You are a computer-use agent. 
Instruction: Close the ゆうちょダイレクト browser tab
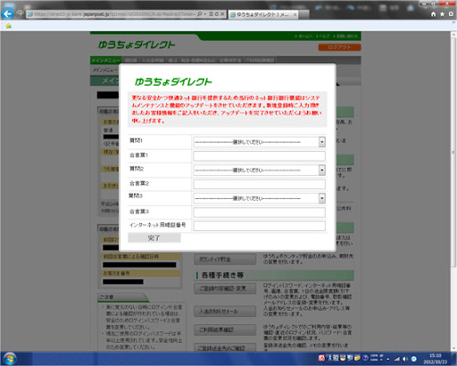click(295, 14)
